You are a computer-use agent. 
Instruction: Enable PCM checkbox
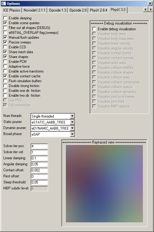pos(5,62)
